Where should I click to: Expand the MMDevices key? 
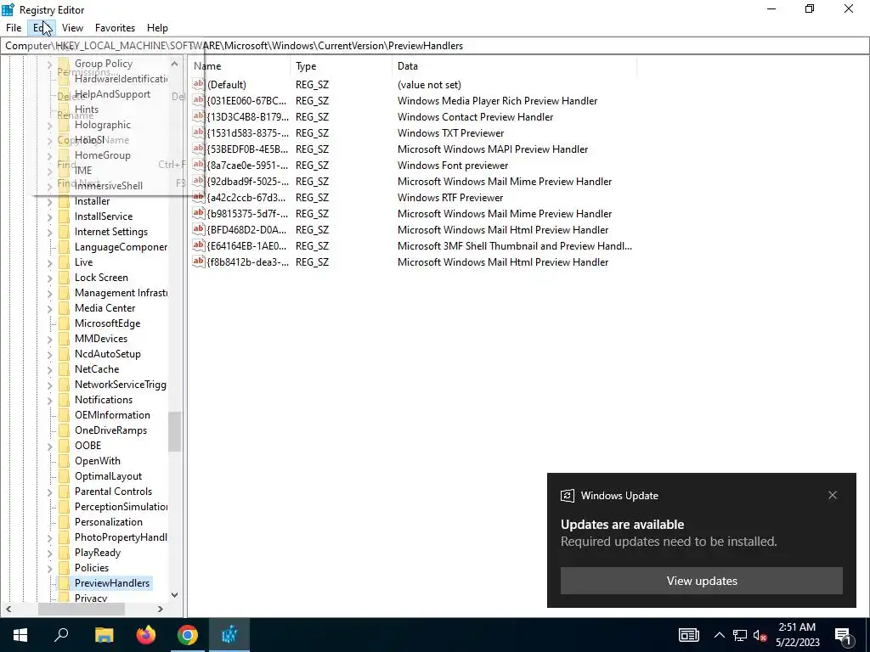click(x=49, y=339)
